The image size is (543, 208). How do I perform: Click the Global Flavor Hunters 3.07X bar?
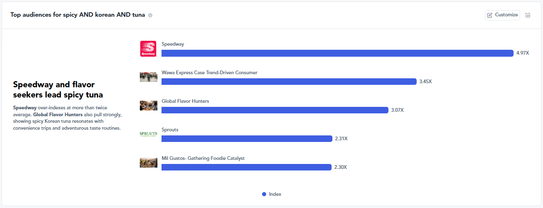point(275,110)
